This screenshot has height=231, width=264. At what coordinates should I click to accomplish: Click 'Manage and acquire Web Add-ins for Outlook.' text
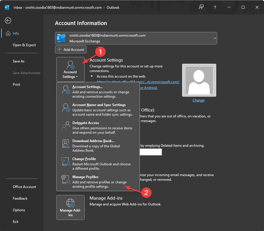125,204
